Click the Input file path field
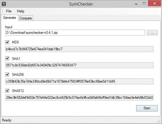The image size is (162, 124). pyautogui.click(x=75, y=33)
